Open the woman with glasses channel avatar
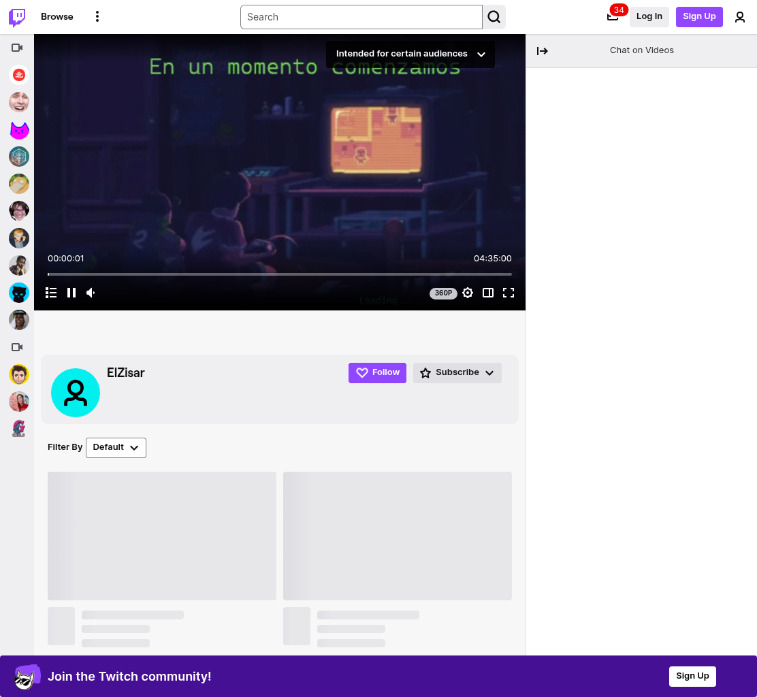Screen dimensions: 757x697 coord(19,211)
